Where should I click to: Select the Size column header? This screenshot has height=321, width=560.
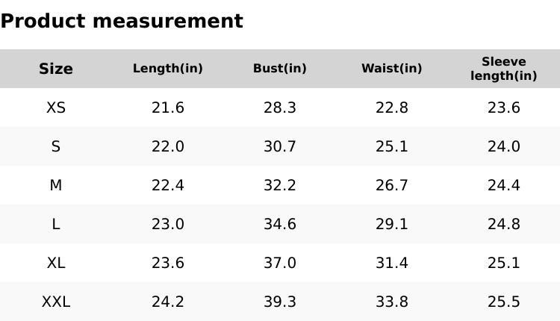point(56,69)
